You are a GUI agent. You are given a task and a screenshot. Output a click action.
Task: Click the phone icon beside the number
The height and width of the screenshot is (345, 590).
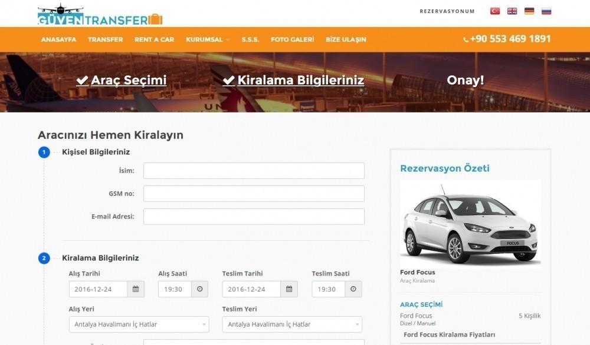pyautogui.click(x=466, y=39)
